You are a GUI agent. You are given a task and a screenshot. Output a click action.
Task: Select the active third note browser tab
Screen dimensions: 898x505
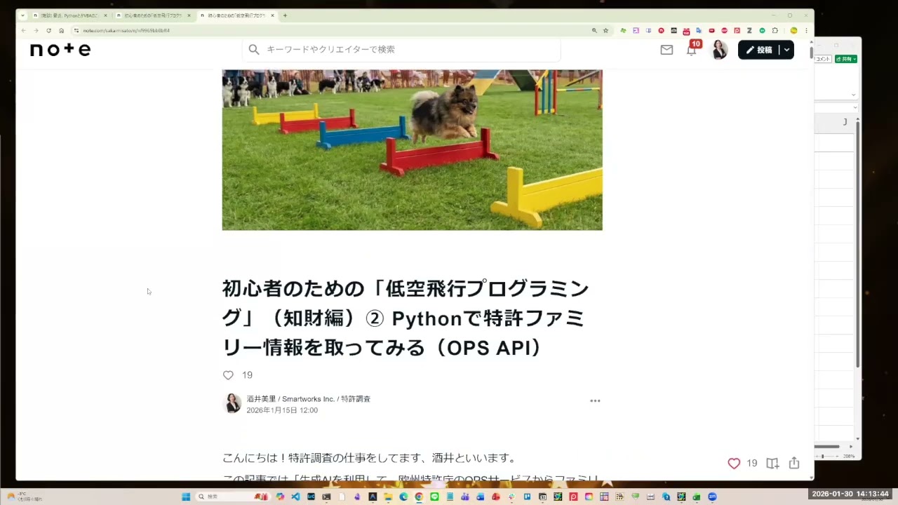click(x=237, y=15)
